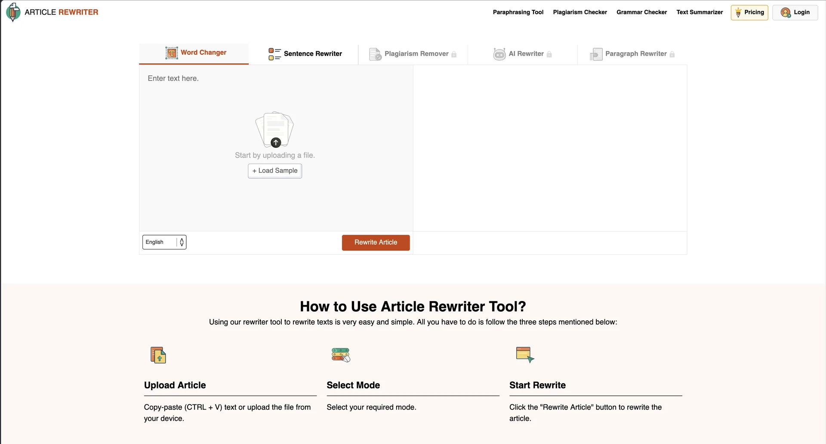The width and height of the screenshot is (826, 444).
Task: Click the 'Upload Article' heading
Action: pos(175,385)
